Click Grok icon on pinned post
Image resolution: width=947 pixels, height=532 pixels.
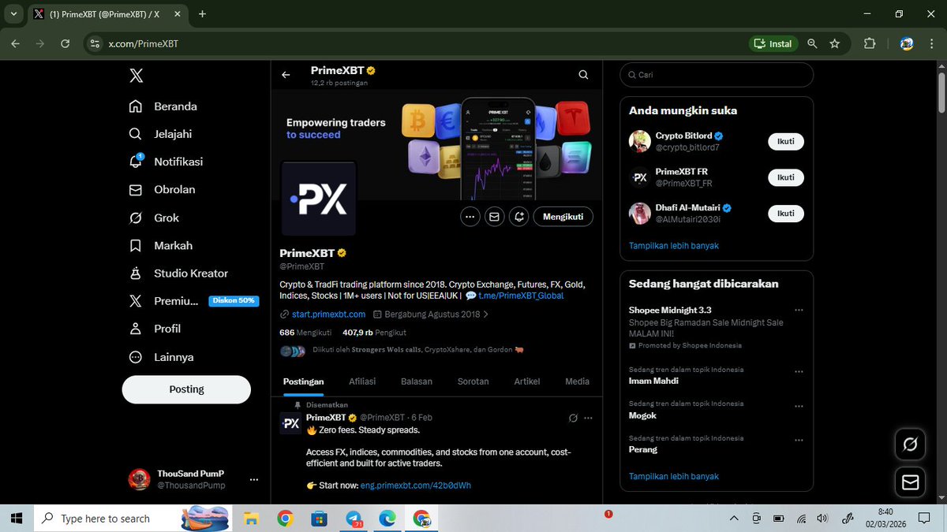[x=573, y=418]
